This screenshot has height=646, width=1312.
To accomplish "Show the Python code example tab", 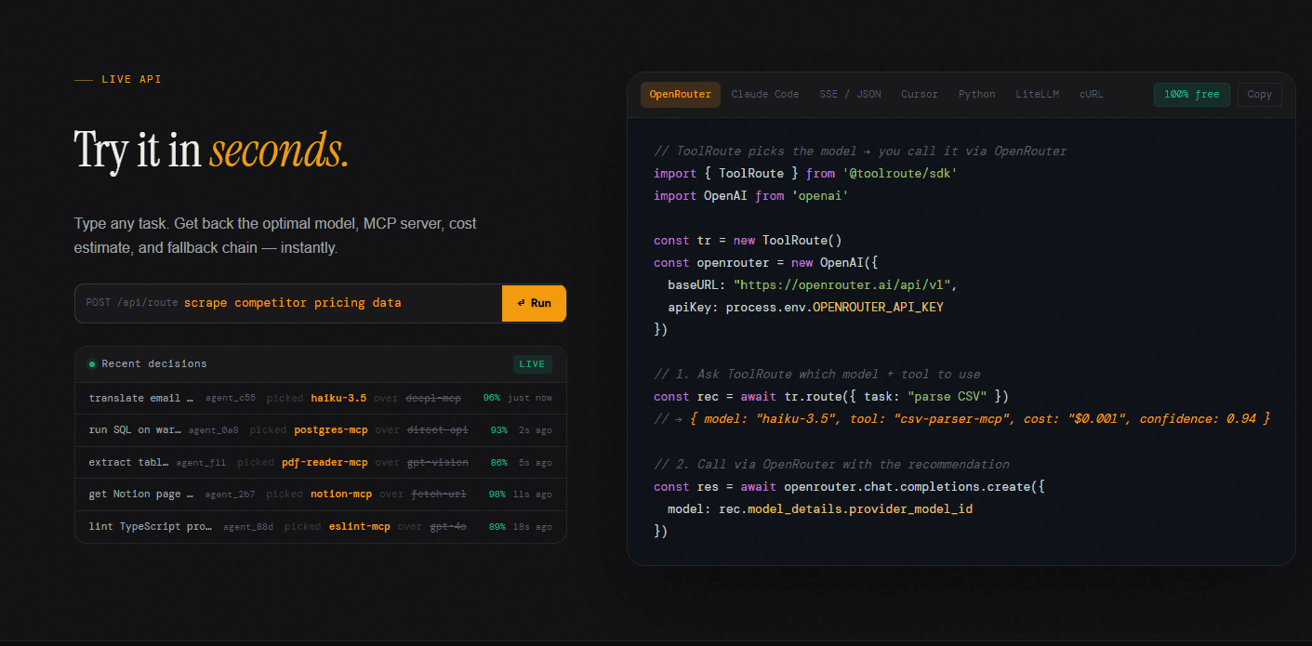I will coord(977,95).
